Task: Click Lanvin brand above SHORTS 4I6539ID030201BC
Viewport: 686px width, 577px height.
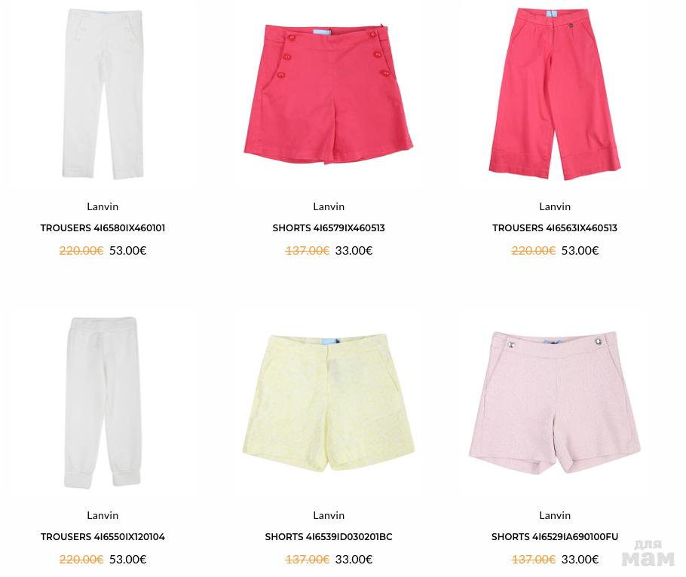Action: coord(329,515)
